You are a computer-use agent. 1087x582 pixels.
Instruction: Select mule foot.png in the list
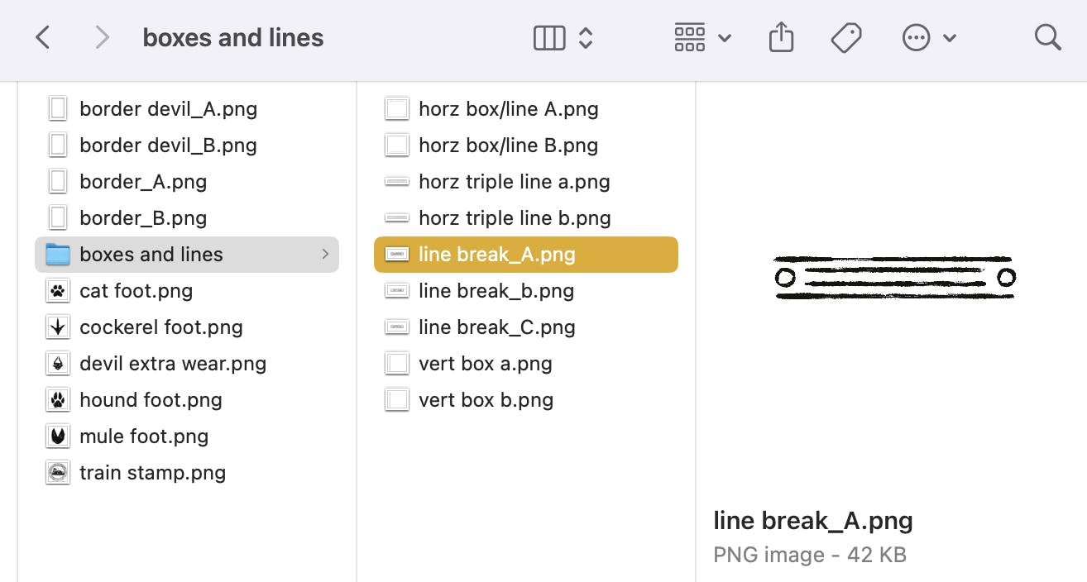click(x=144, y=436)
